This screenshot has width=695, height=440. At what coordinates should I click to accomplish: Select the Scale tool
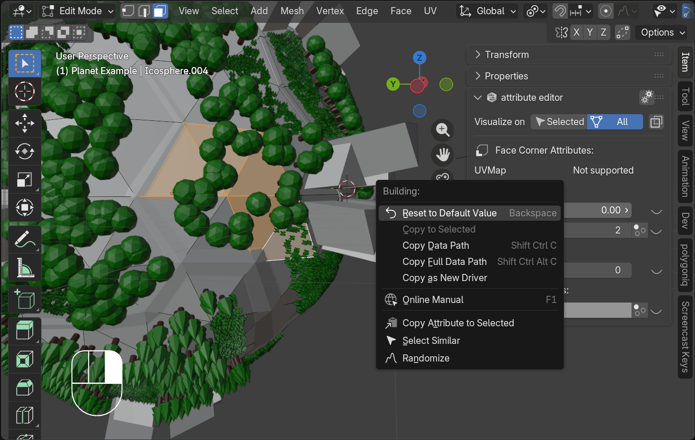tap(25, 180)
